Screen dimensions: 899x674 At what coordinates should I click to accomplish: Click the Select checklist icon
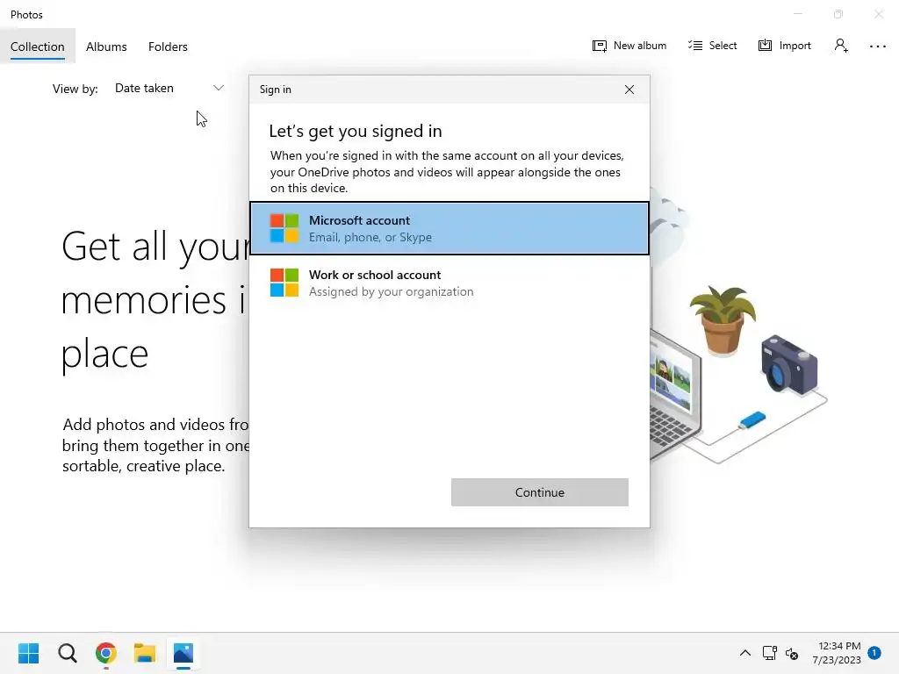[x=695, y=46]
